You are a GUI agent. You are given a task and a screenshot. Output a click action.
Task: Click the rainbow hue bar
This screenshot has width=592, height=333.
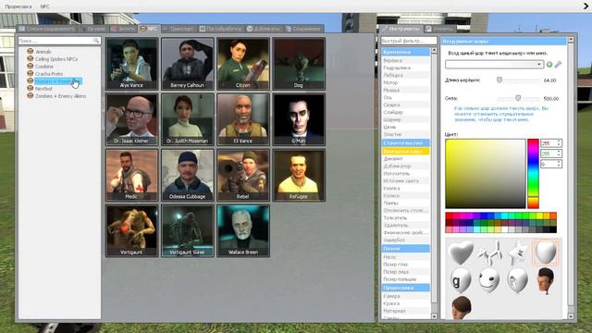533,173
